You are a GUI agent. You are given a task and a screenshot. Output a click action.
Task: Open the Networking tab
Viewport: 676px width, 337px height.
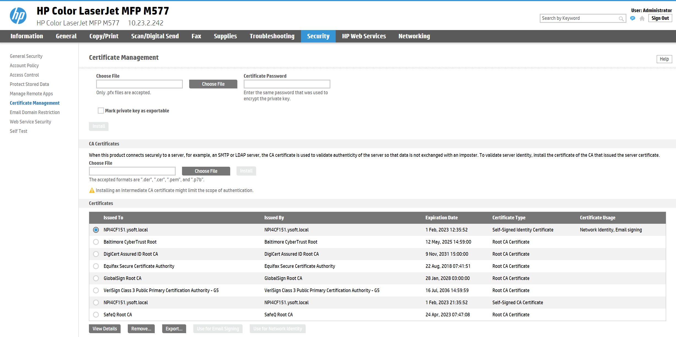click(414, 36)
